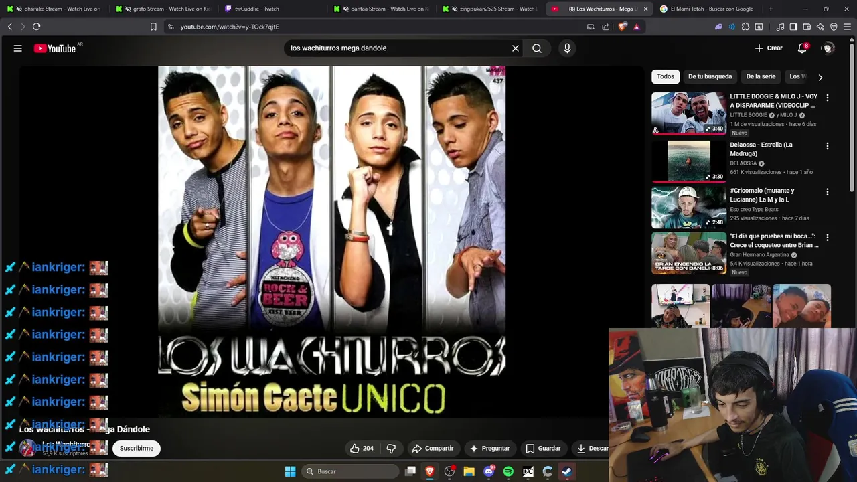
Task: Bookmark the page with the bookmark icon
Action: [x=153, y=27]
